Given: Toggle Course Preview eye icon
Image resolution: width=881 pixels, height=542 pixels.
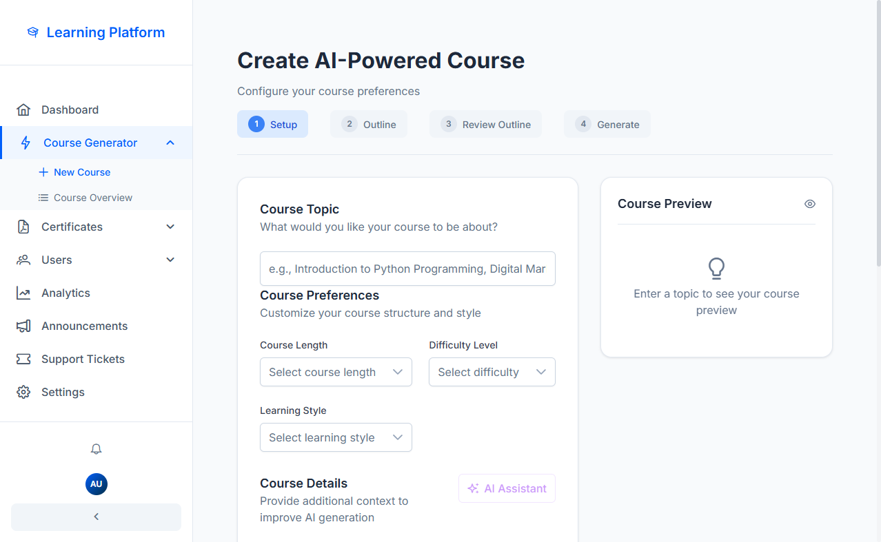Looking at the screenshot, I should (809, 204).
